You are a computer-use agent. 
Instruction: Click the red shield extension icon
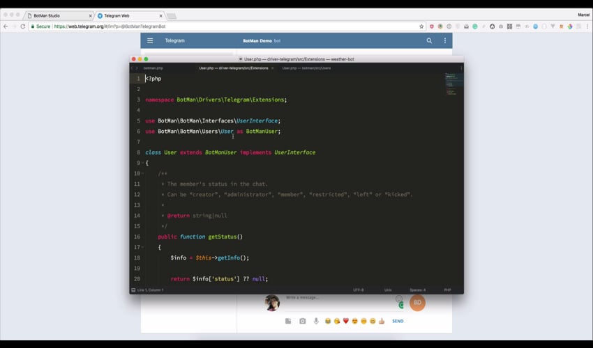(432, 26)
